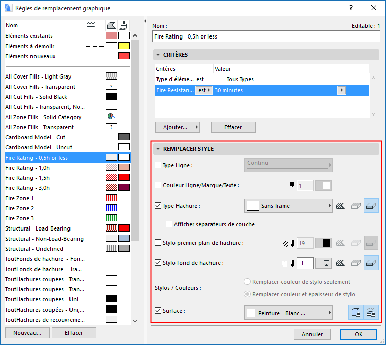Click pen color picker for Couleur Ligne
Viewport: 386px width, 345px height.
coord(324,185)
